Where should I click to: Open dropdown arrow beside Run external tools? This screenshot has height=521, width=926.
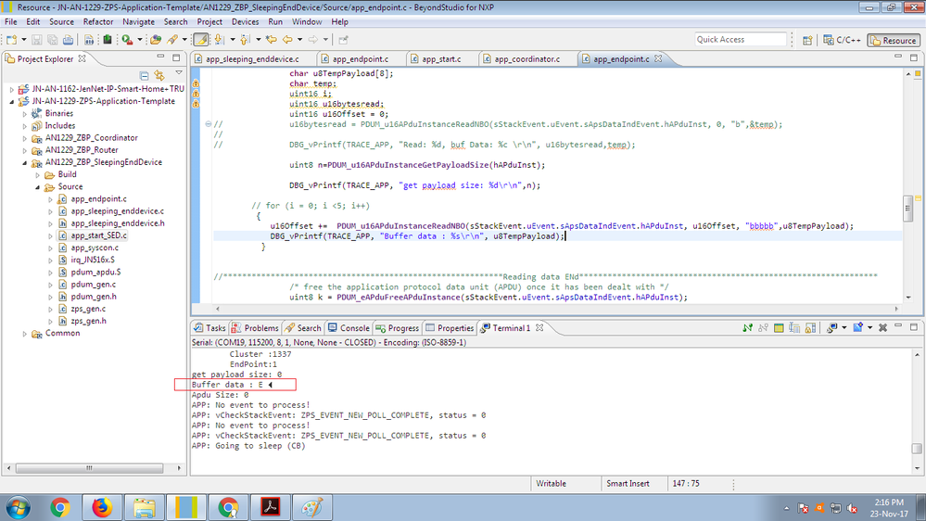[x=139, y=40]
